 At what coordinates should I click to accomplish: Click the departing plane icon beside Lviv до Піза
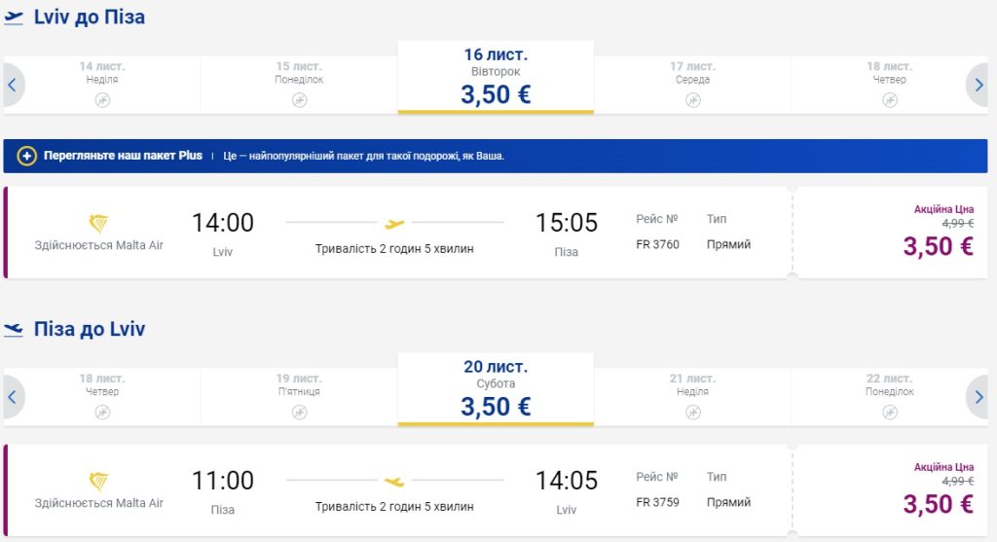point(14,18)
